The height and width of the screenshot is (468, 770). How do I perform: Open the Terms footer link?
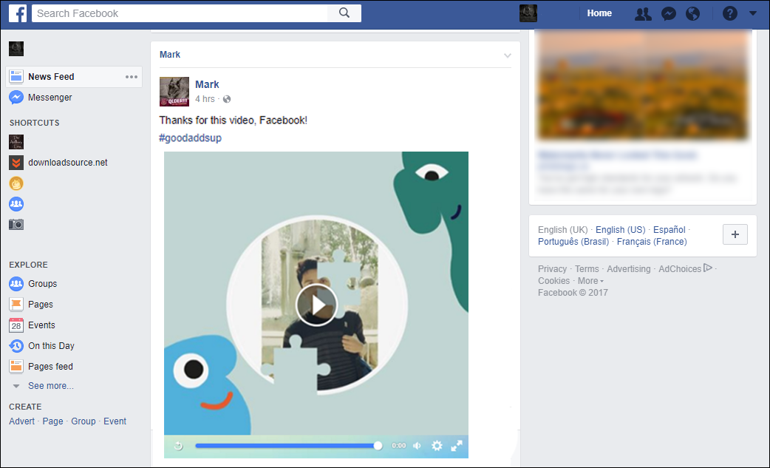[587, 269]
